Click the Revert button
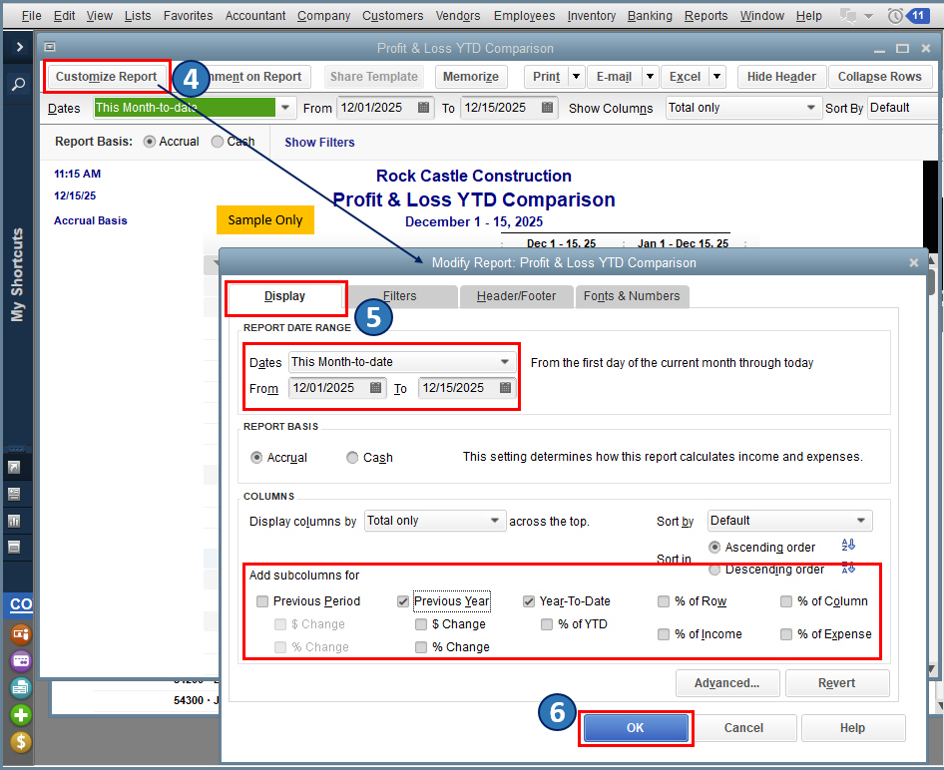 point(836,683)
